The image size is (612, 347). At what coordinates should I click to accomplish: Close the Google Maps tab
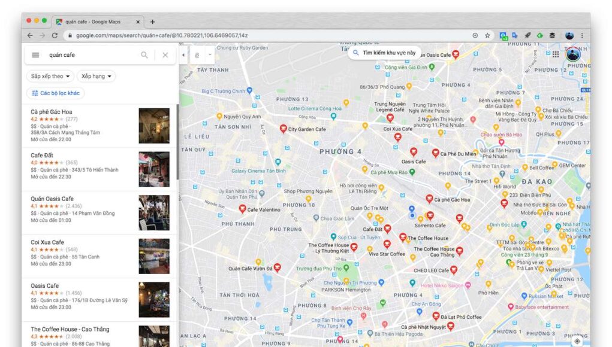[138, 22]
